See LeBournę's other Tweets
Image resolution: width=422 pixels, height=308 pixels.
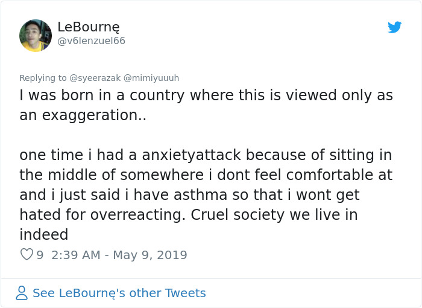pyautogui.click(x=119, y=293)
